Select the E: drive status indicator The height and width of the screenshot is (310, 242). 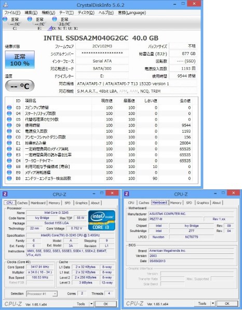36,23
